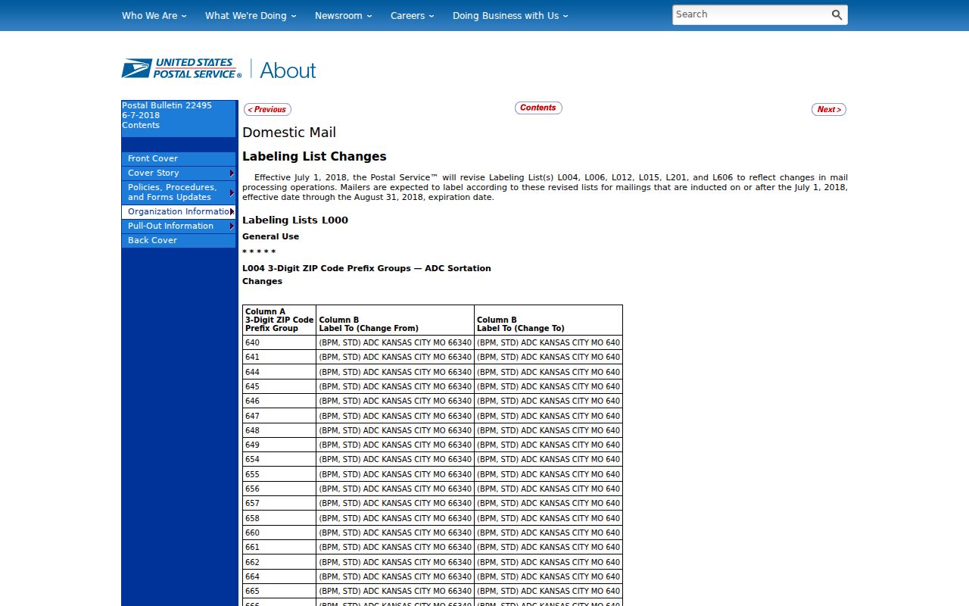Click the ZIP prefix 658 cell
The height and width of the screenshot is (606, 969).
[279, 518]
